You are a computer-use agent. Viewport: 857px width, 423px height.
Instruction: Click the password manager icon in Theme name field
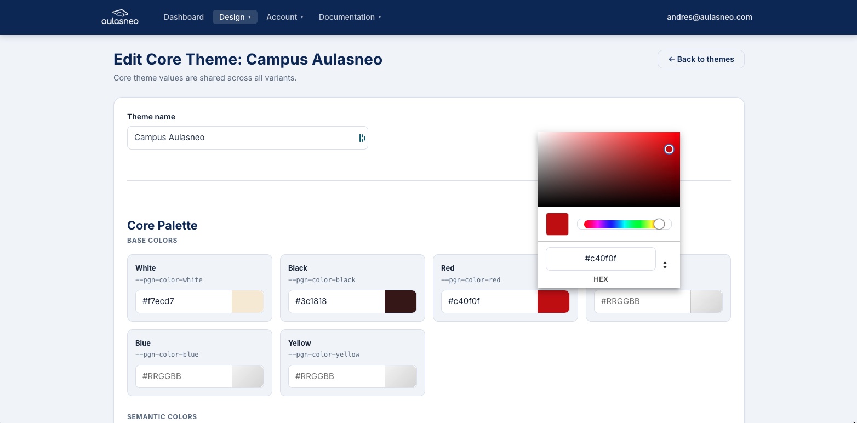[x=362, y=138]
